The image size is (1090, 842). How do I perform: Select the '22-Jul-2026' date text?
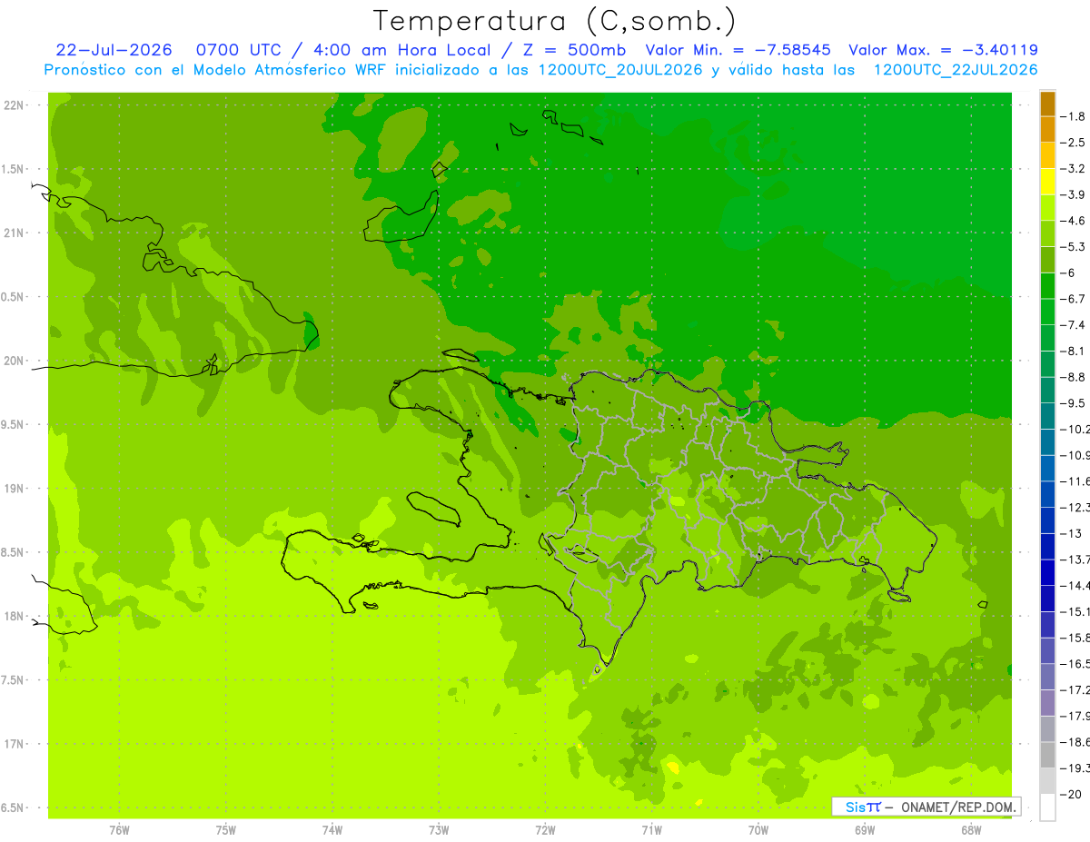coord(114,50)
